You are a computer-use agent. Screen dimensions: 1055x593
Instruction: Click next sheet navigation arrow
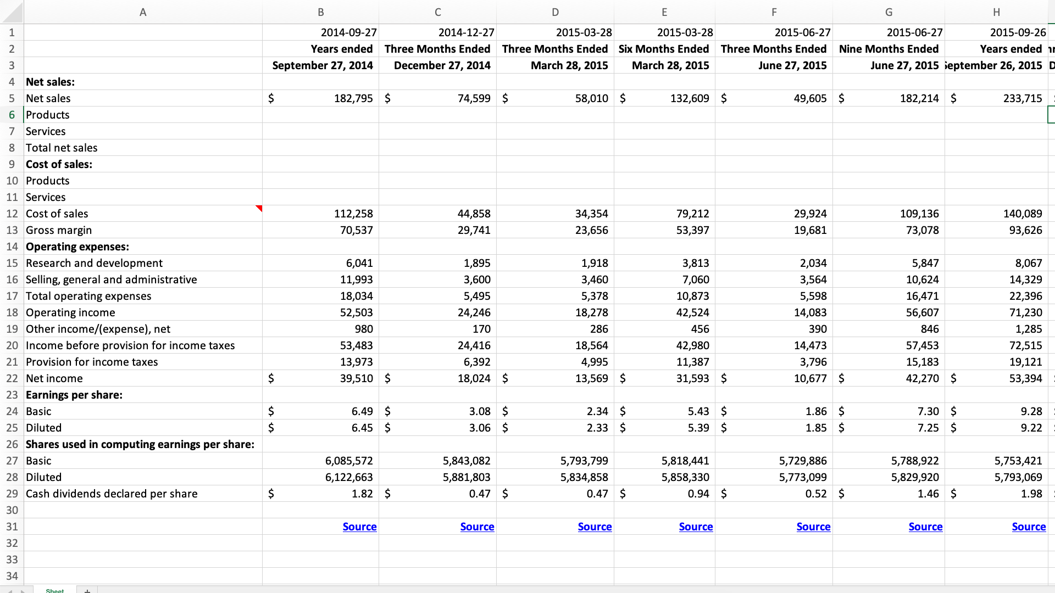pyautogui.click(x=23, y=591)
